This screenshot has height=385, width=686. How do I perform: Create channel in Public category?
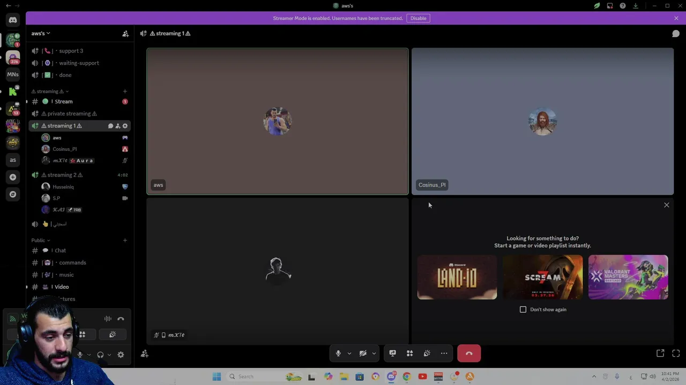[x=125, y=240]
